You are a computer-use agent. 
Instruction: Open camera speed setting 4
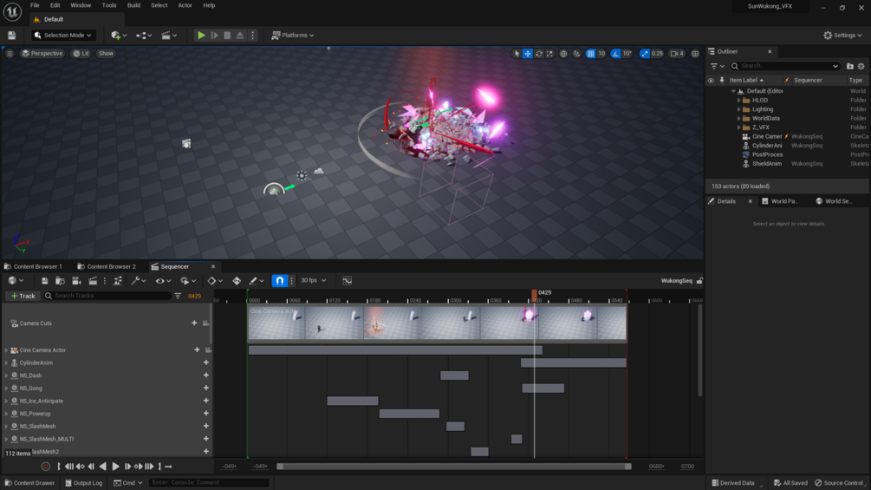click(677, 54)
